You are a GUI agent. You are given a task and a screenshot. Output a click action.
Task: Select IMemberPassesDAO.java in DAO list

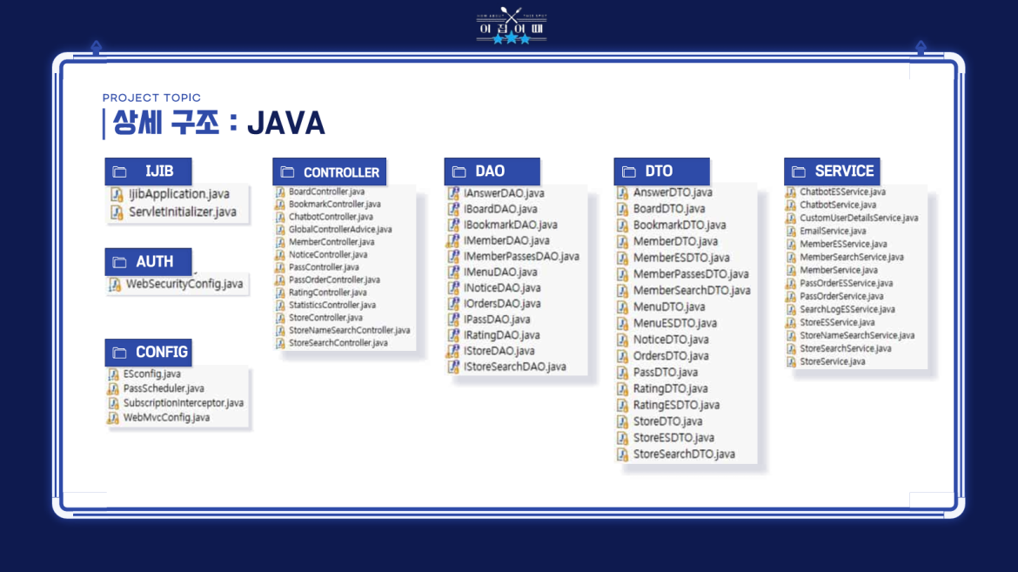click(x=521, y=256)
